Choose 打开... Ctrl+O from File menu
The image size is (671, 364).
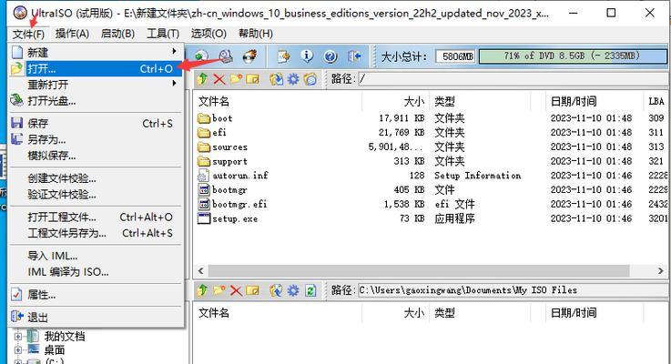tap(97, 68)
